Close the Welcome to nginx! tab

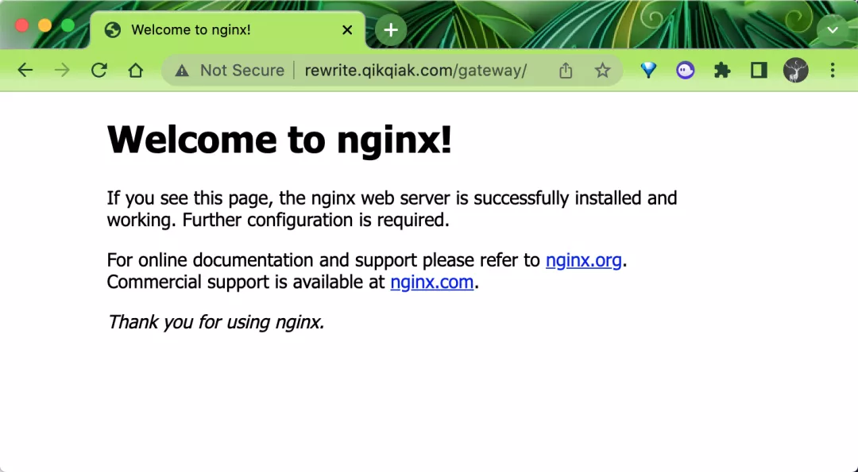[x=347, y=30]
